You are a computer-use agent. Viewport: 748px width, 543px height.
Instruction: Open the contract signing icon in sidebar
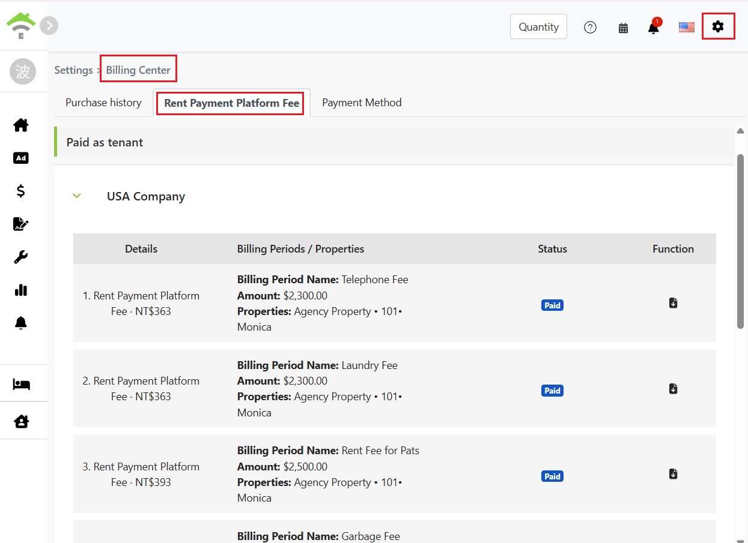coord(21,224)
